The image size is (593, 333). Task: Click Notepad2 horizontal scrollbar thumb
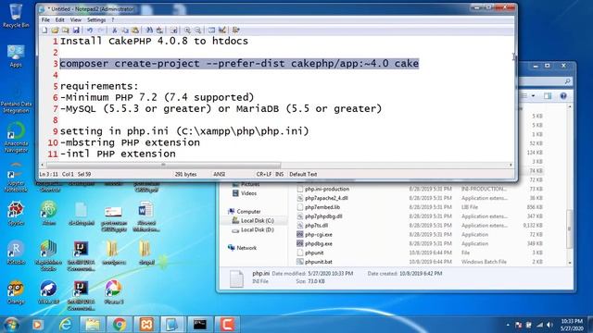click(163, 165)
